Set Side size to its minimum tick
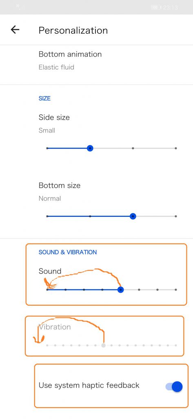This screenshot has width=193, height=419. (47, 148)
